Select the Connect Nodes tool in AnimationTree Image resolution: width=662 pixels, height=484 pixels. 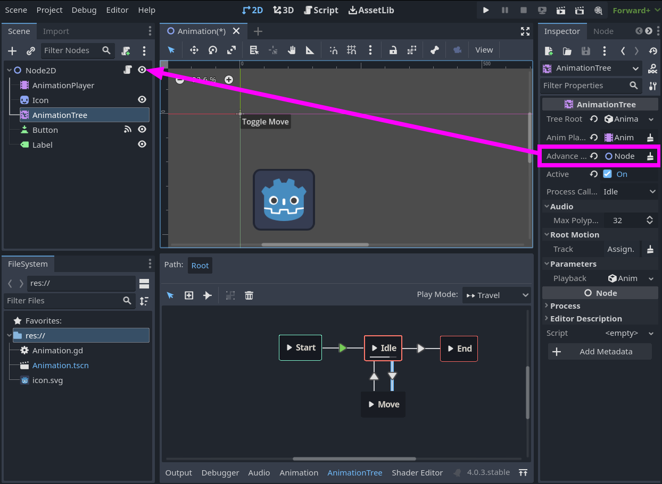point(207,295)
